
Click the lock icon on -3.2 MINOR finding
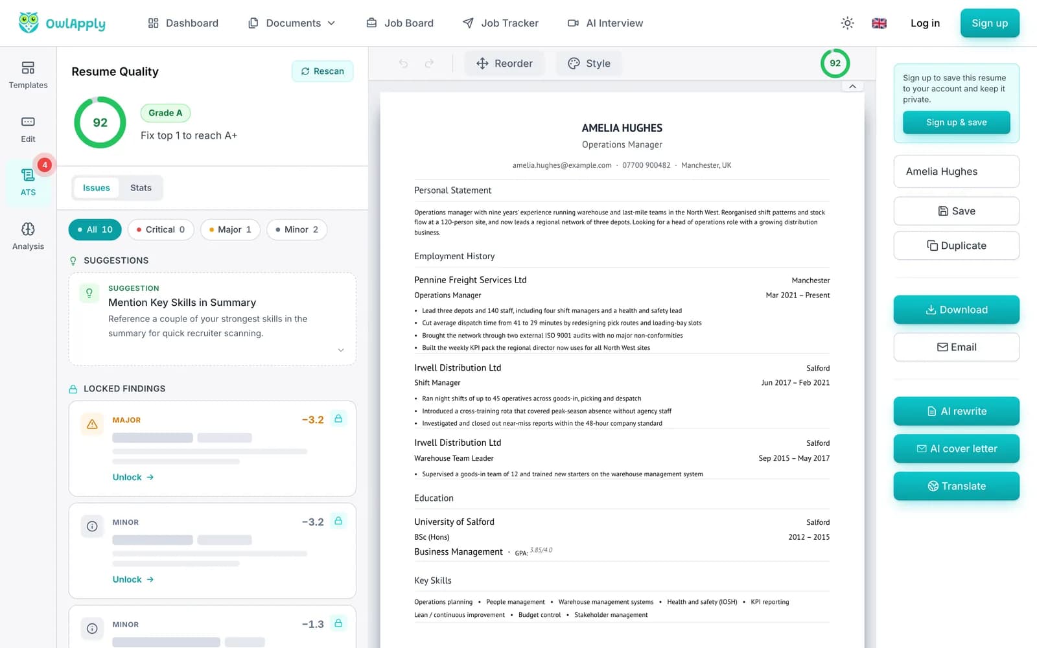pos(338,521)
